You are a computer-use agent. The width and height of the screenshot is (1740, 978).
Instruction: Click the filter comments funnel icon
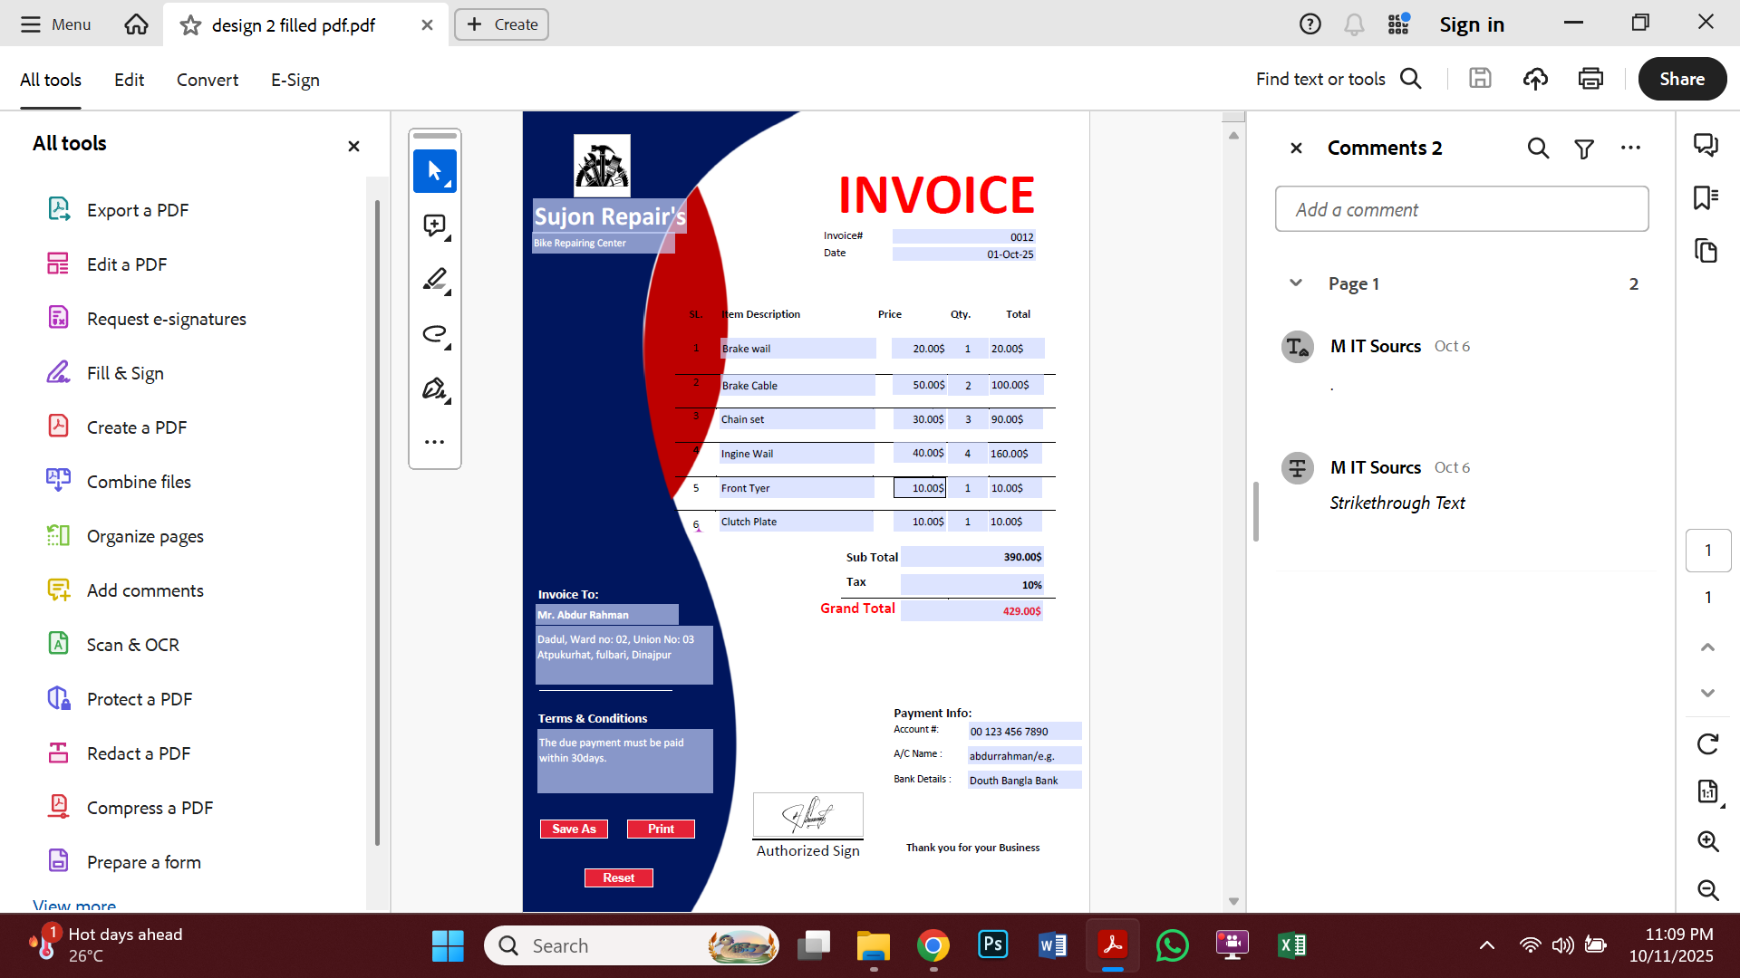click(1583, 149)
